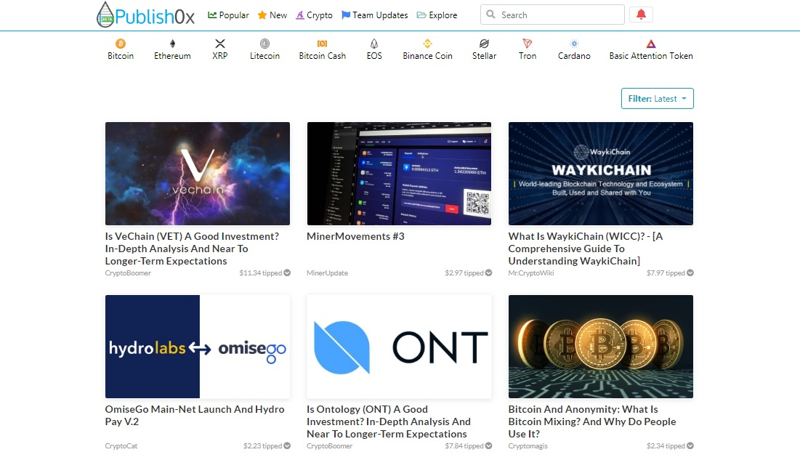Visit author CryptoCat profile
Image resolution: width=800 pixels, height=460 pixels.
coord(121,446)
